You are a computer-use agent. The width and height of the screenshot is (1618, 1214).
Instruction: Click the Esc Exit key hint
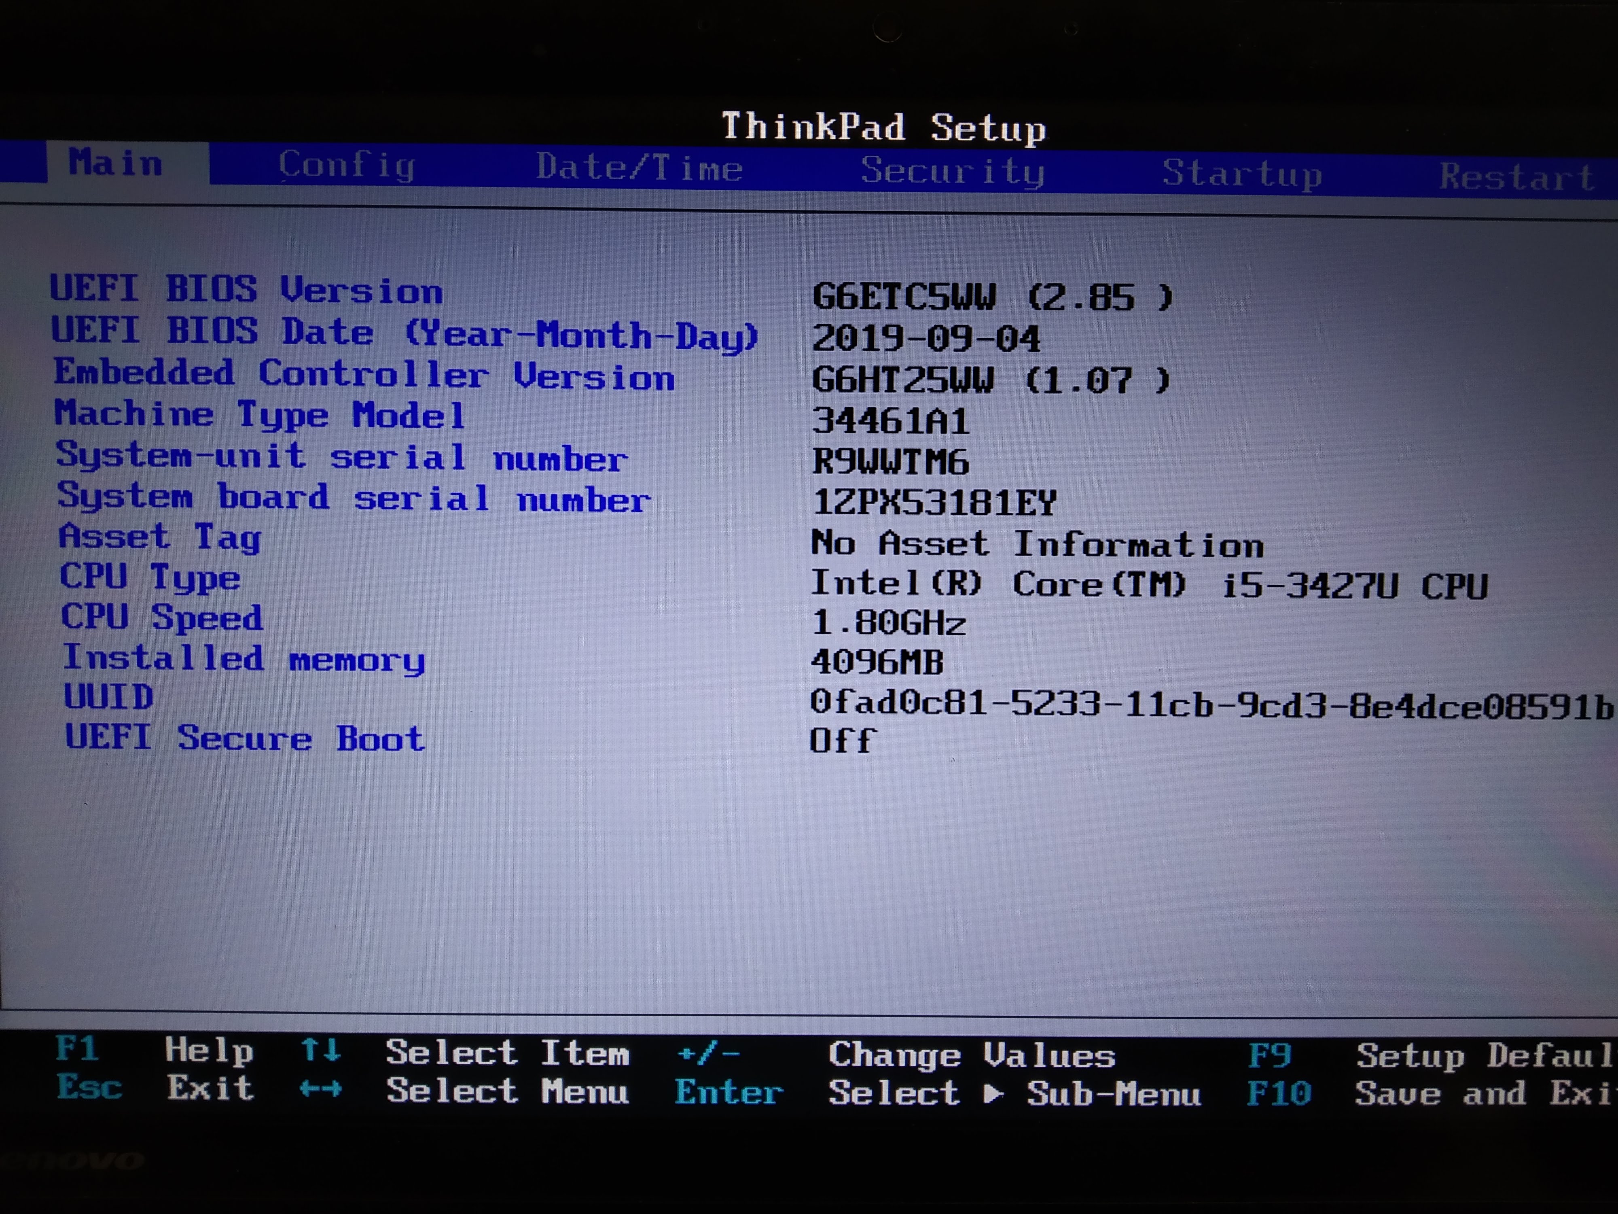[155, 1088]
